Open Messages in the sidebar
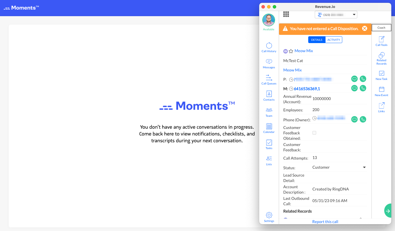This screenshot has width=395, height=231. [269, 64]
